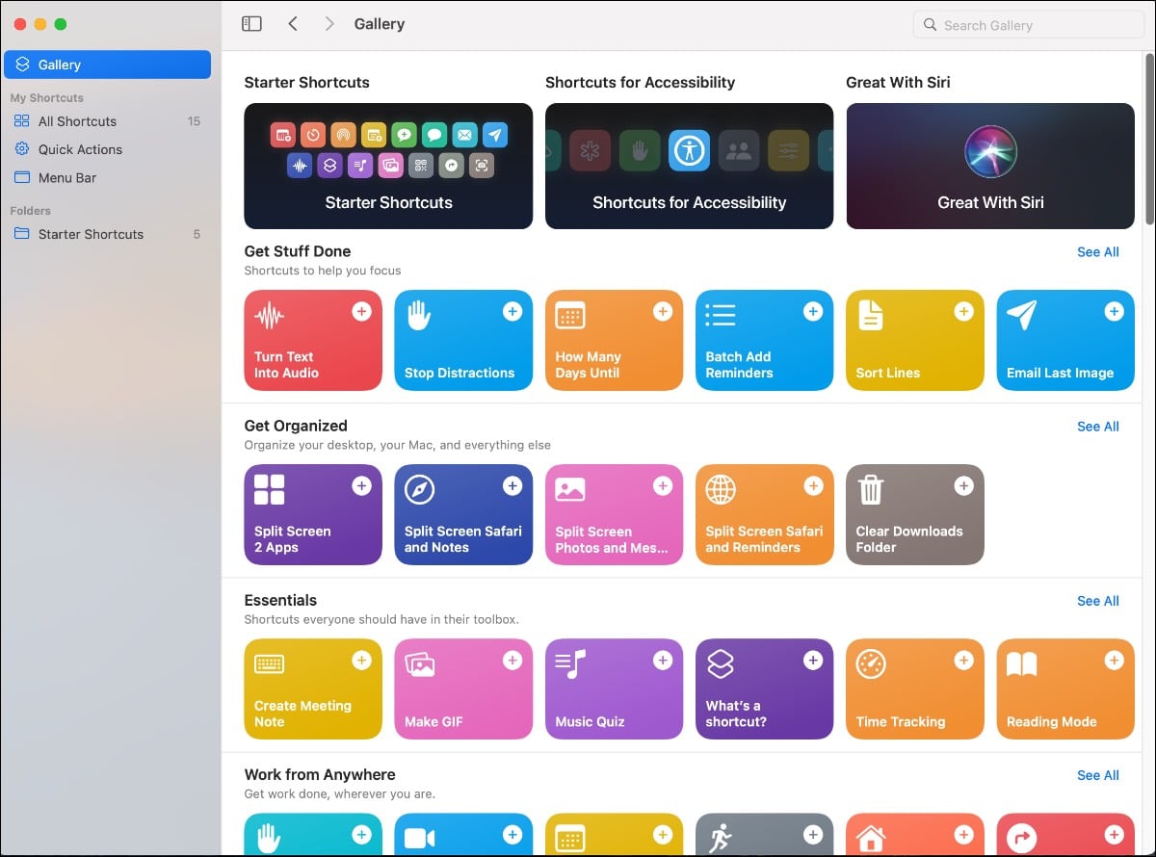Open the Shortcuts for Accessibility banner
This screenshot has width=1156, height=857.
click(x=689, y=167)
